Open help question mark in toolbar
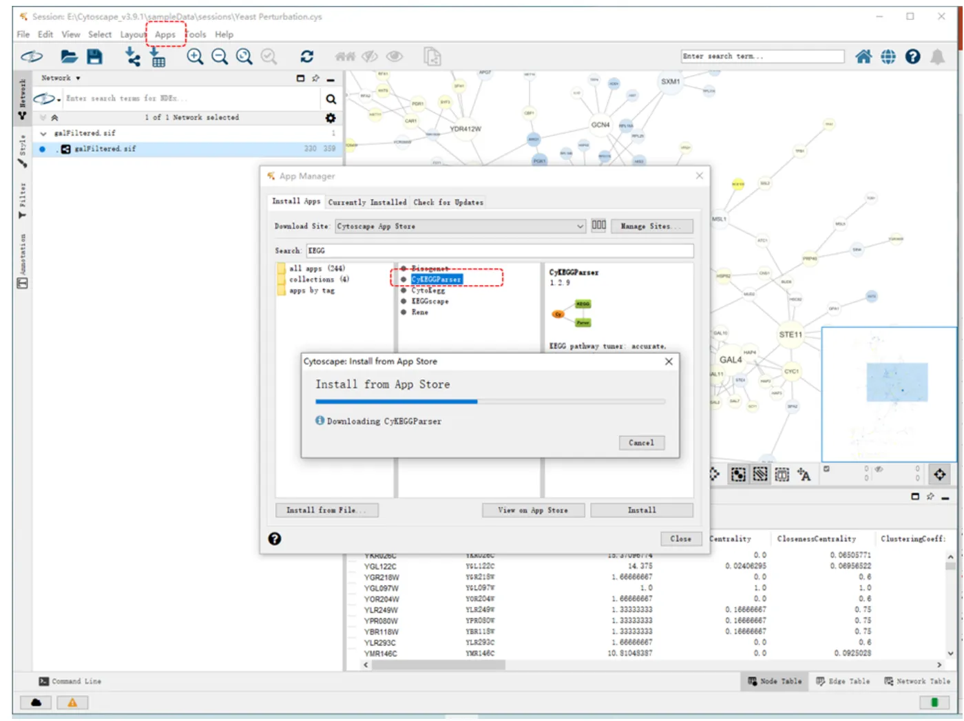Screen dimensions: 964x721 click(x=913, y=56)
